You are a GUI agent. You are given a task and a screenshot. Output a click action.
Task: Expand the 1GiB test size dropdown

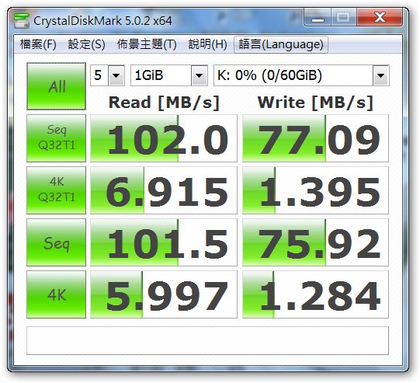[199, 75]
